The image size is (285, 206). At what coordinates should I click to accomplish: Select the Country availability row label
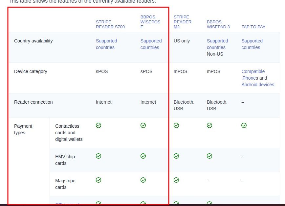(33, 41)
